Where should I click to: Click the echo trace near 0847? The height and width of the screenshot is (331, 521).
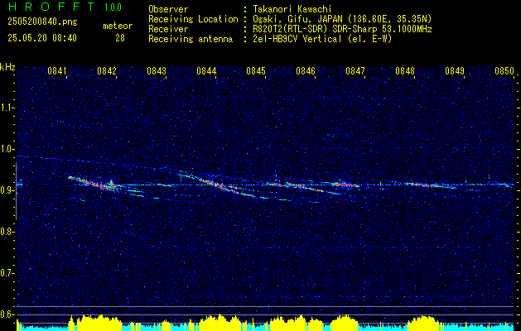pyautogui.click(x=344, y=184)
